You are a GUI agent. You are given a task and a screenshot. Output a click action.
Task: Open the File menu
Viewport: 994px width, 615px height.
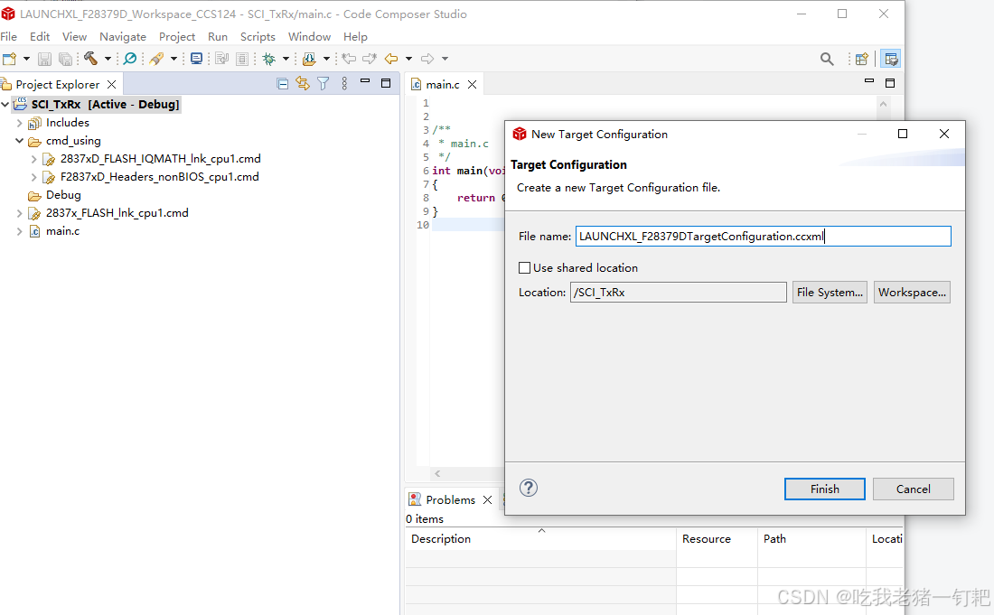click(9, 37)
